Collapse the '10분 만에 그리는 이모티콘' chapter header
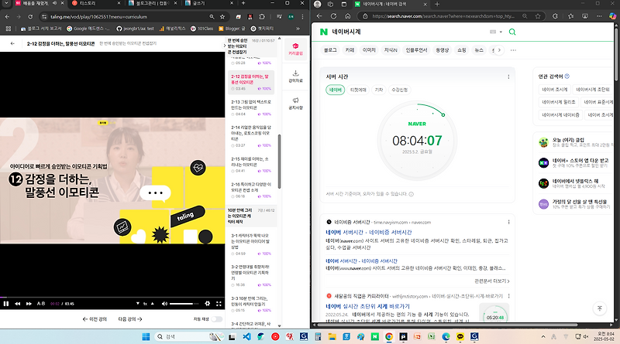Screen dimensions: 620x344 251,216
